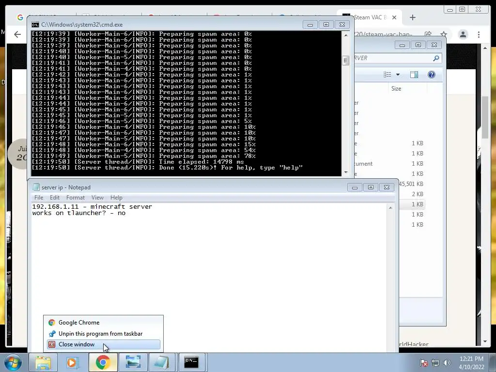
Task: Toggle Explorer preview pane icon
Action: (414, 75)
